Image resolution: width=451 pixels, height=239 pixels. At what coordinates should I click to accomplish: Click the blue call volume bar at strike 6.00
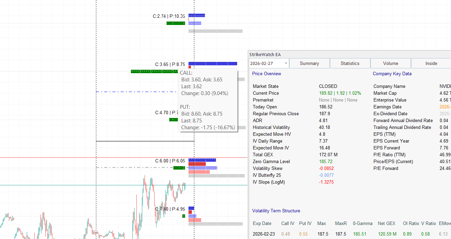[x=202, y=160]
